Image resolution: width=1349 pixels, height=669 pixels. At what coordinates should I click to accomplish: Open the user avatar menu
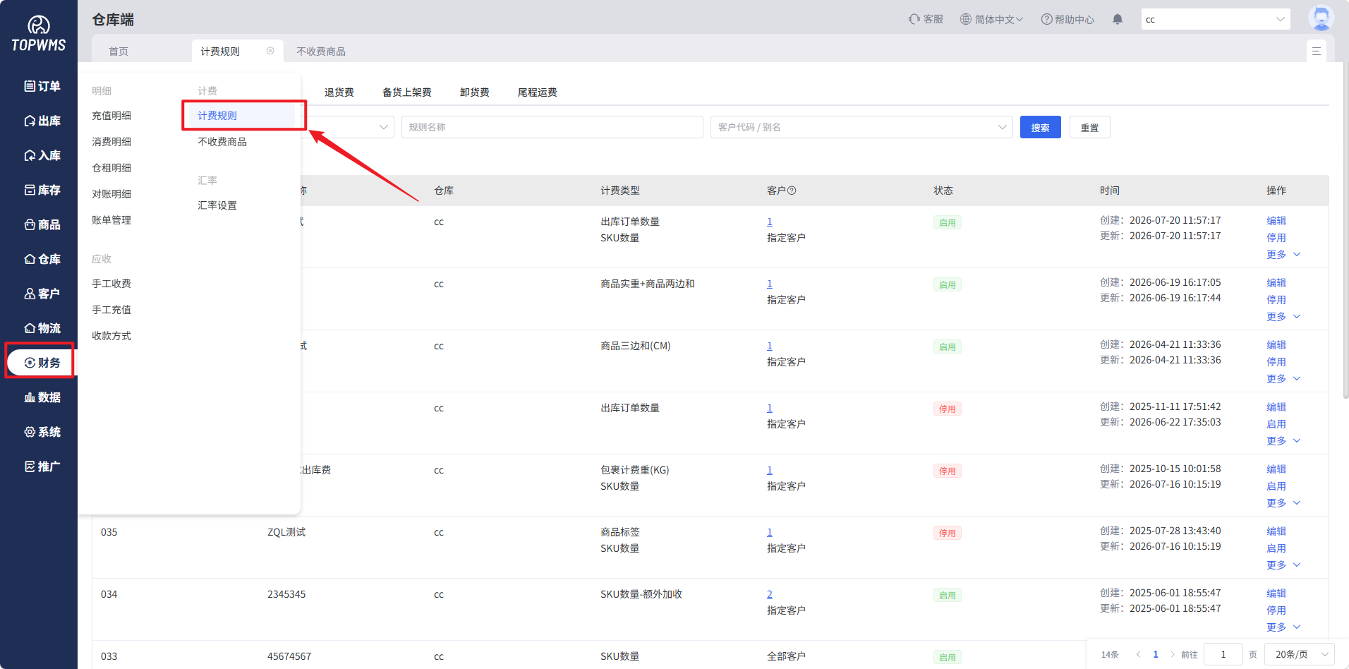(1321, 18)
